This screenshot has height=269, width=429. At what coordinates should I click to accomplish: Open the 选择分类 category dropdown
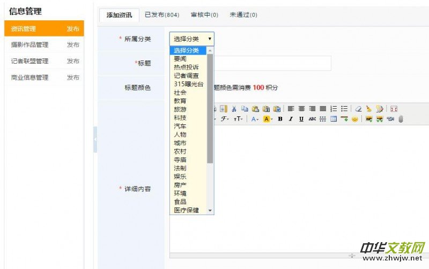[192, 39]
